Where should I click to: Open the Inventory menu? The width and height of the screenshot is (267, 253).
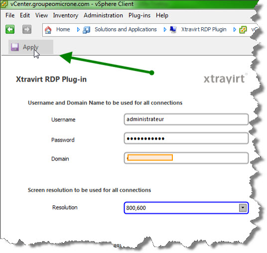coord(66,15)
